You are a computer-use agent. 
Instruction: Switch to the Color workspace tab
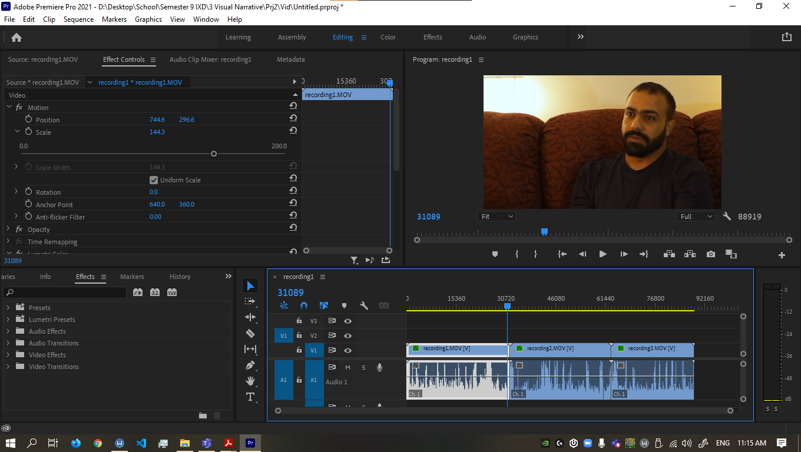[388, 37]
